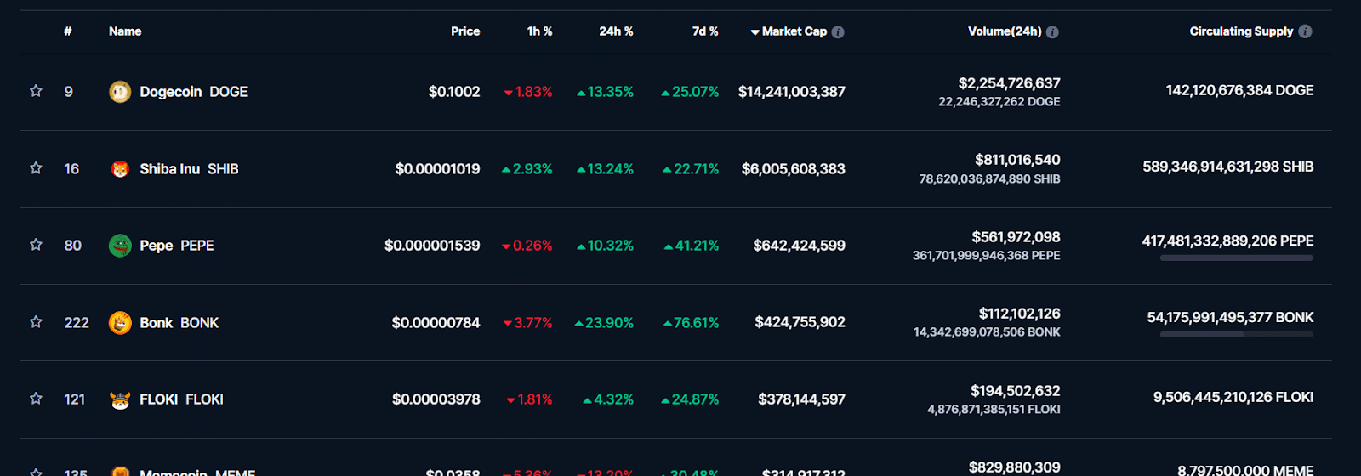Screen dimensions: 1361x476
Task: Sort by the 1h % column
Action: [540, 31]
